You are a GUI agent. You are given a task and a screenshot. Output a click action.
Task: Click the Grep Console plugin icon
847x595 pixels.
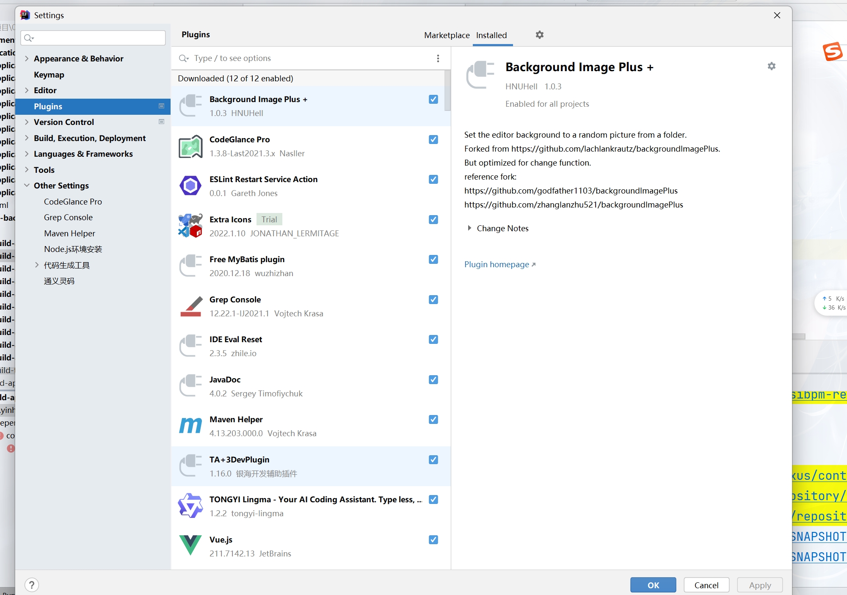pos(190,307)
